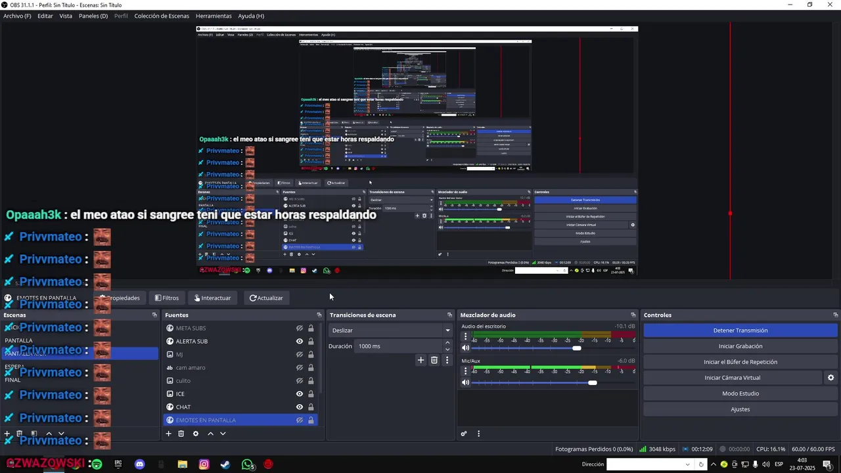This screenshot has height=473, width=841.
Task: Undock the Escenas panel
Action: (x=154, y=315)
